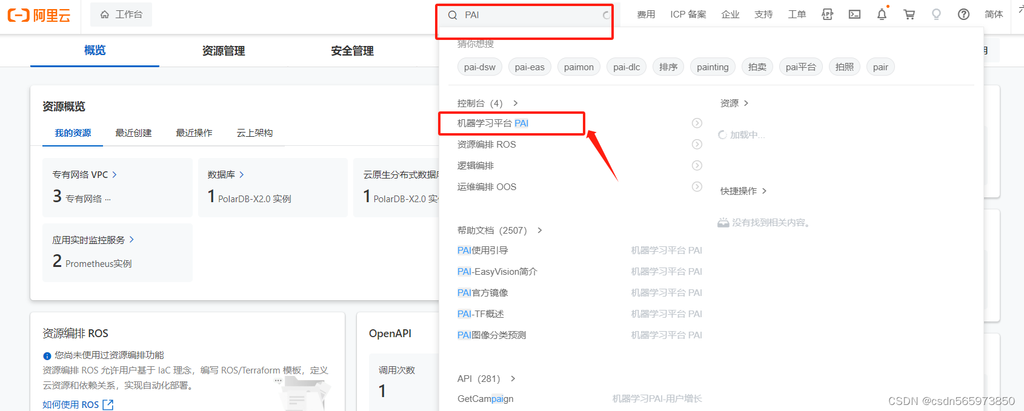Switch language via 简体
This screenshot has width=1024, height=411.
(994, 15)
